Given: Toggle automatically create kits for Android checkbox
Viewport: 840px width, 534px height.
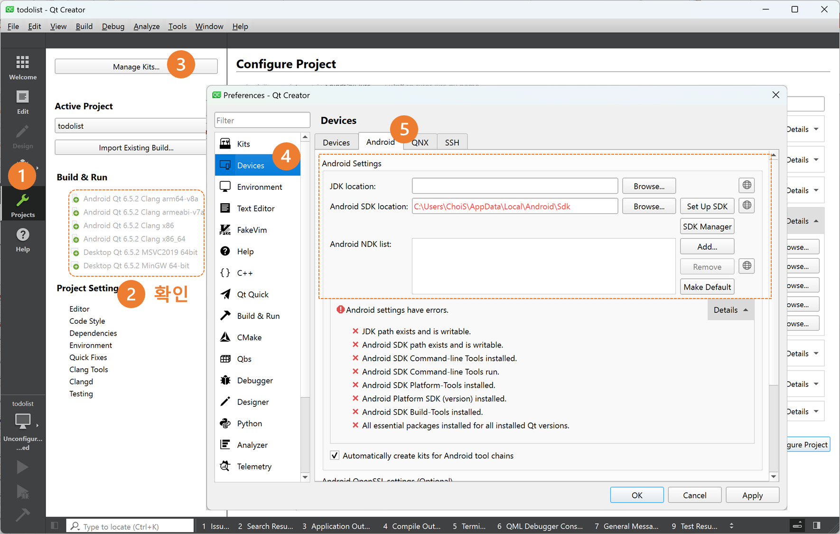Looking at the screenshot, I should pyautogui.click(x=335, y=456).
